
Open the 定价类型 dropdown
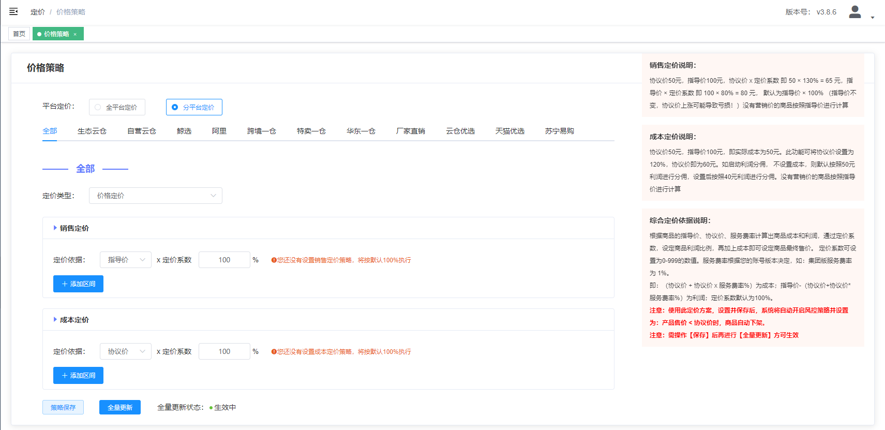155,196
